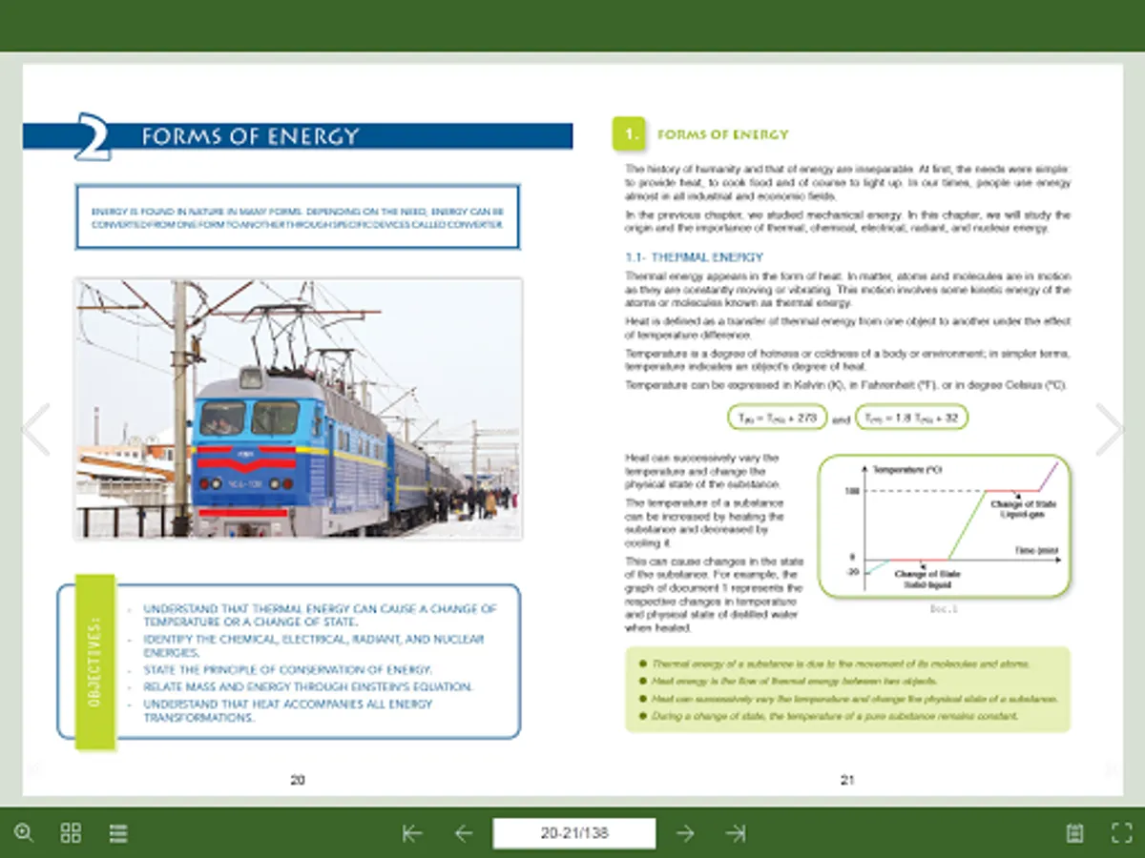Click the objective about Einstein's equation

(307, 686)
